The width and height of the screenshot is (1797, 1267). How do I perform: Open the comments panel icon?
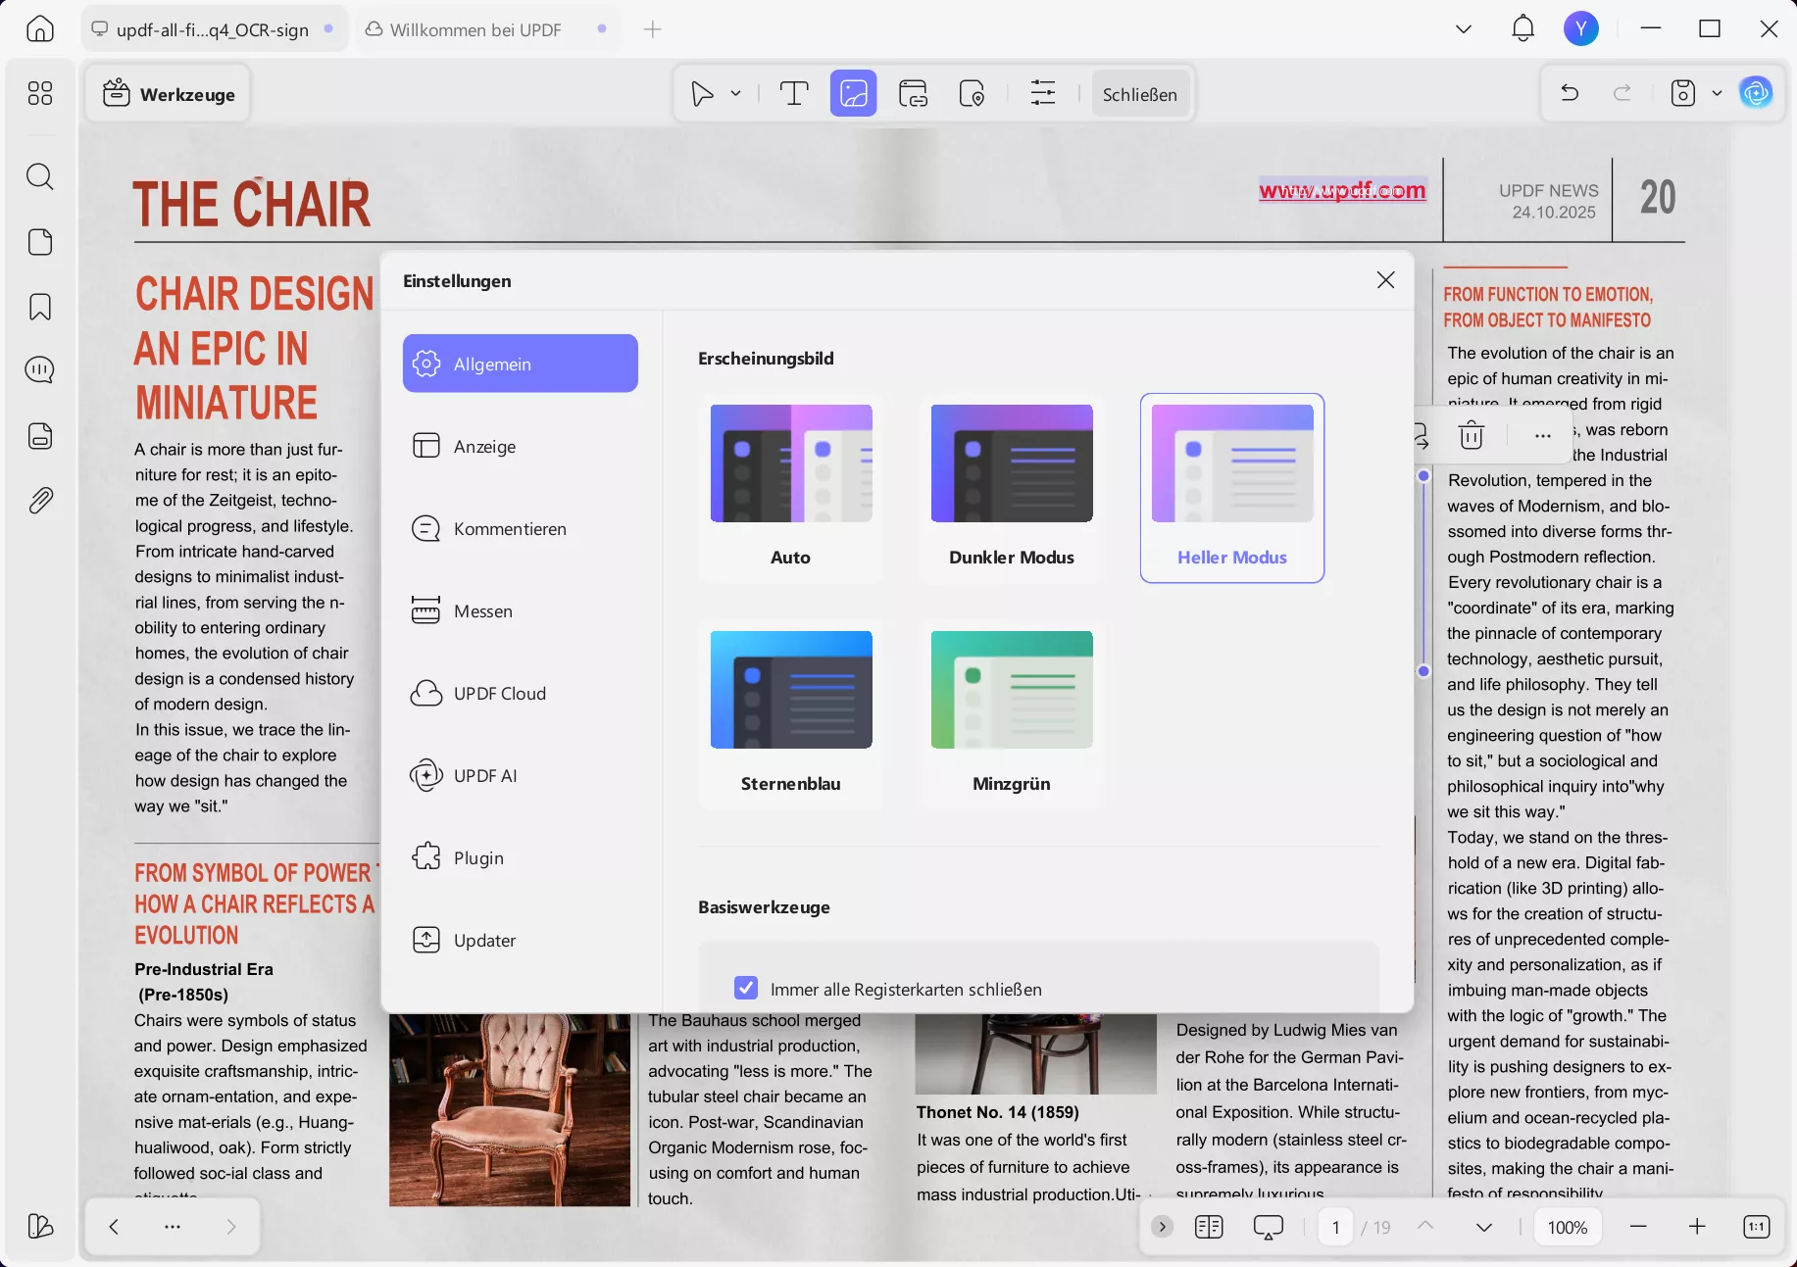[x=40, y=370]
